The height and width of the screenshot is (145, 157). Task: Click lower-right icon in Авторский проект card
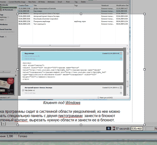click(121, 93)
